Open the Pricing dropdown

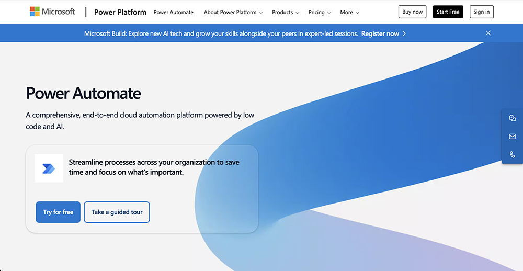coord(320,13)
